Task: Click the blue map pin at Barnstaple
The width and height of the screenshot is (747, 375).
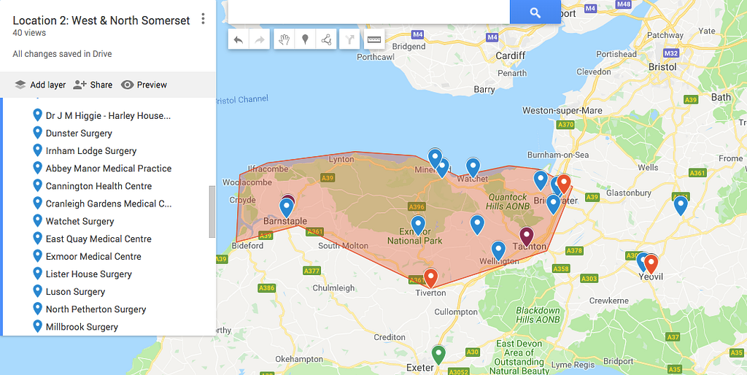Action: 286,208
